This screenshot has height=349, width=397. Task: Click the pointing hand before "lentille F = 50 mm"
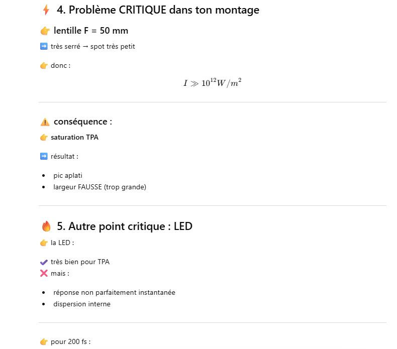(x=45, y=31)
